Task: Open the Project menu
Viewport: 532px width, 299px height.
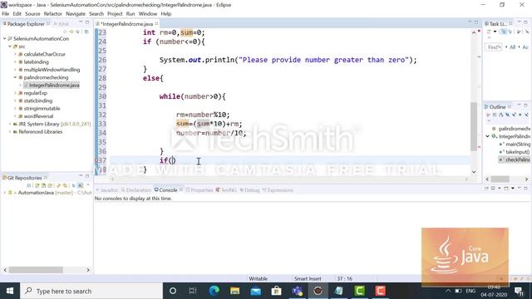Action: pos(115,14)
